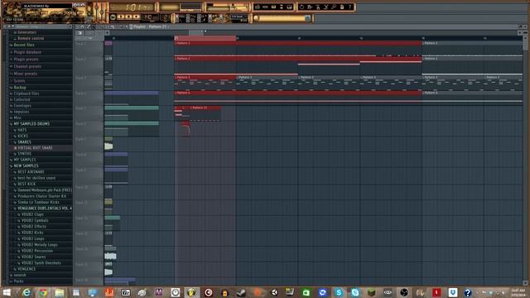Open the Collected folder
Viewport: 530px width, 298px height.
(22, 99)
